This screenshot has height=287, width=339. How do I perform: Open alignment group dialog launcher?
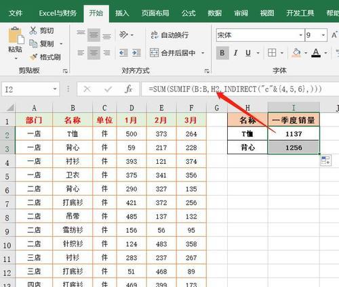click(x=207, y=71)
